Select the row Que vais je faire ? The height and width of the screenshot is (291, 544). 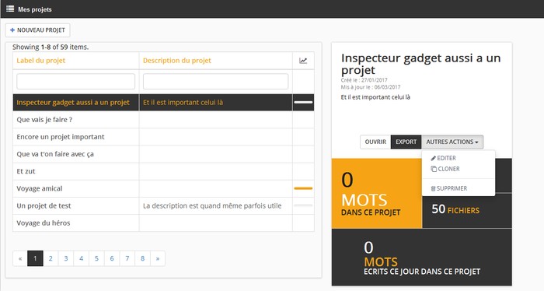163,120
